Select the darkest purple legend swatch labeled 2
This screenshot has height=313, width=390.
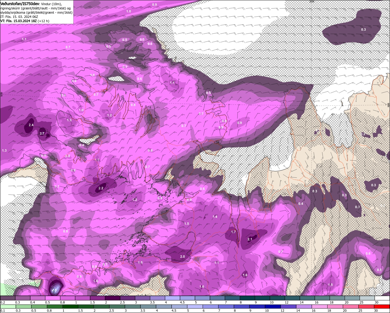click(x=112, y=298)
